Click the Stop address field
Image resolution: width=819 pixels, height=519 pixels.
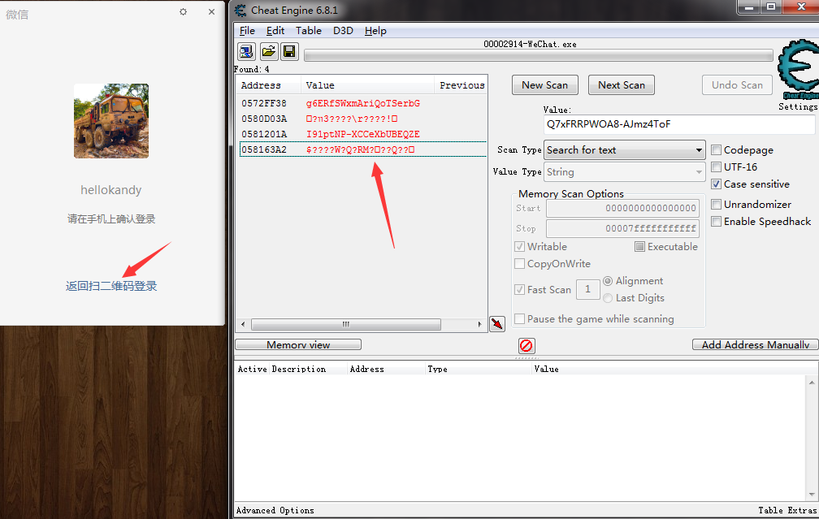(622, 228)
